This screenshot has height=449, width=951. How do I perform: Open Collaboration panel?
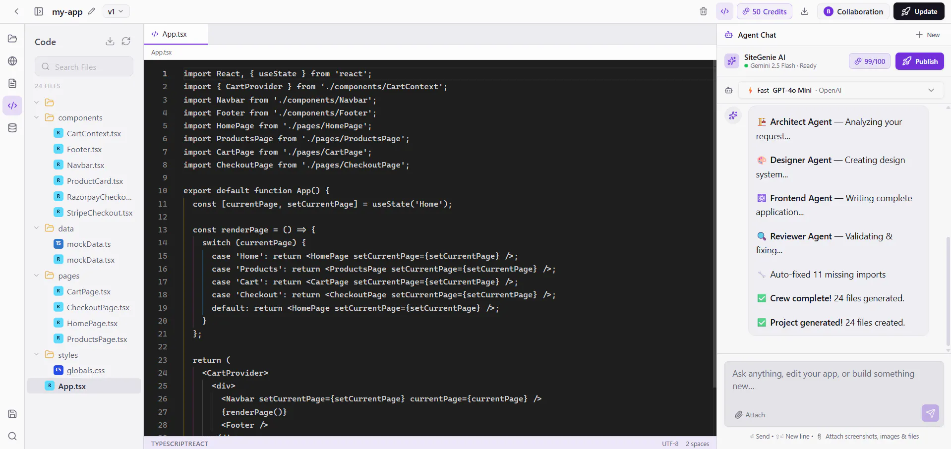853,11
